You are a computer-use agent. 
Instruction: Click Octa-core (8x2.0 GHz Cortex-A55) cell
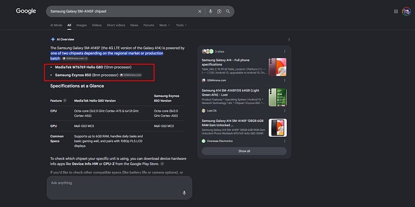click(166, 113)
